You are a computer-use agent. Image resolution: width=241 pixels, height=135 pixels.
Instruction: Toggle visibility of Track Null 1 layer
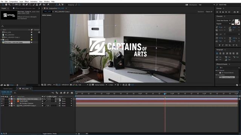pos(2,101)
